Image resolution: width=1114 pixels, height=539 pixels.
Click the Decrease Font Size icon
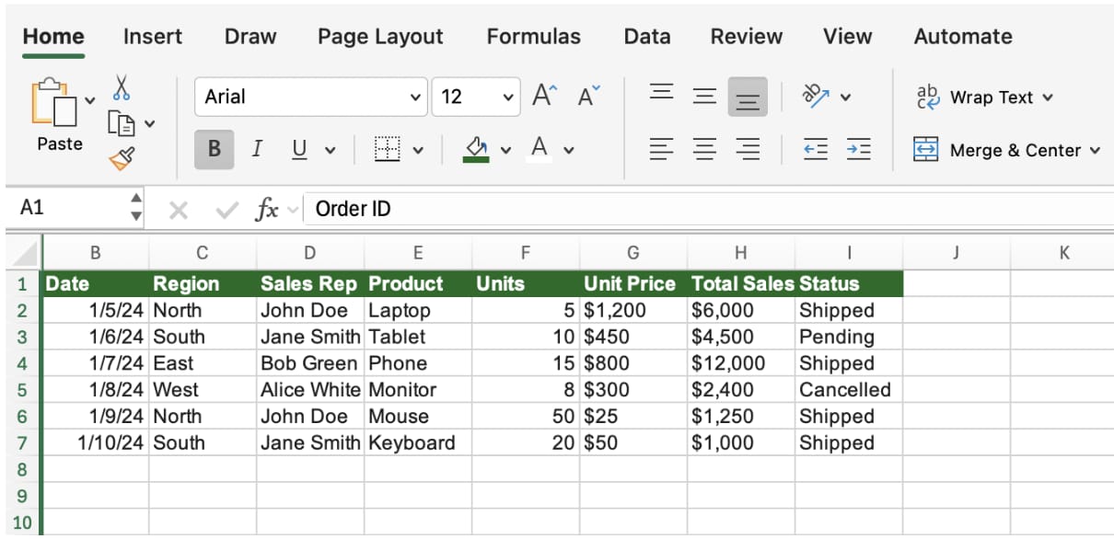pyautogui.click(x=586, y=94)
